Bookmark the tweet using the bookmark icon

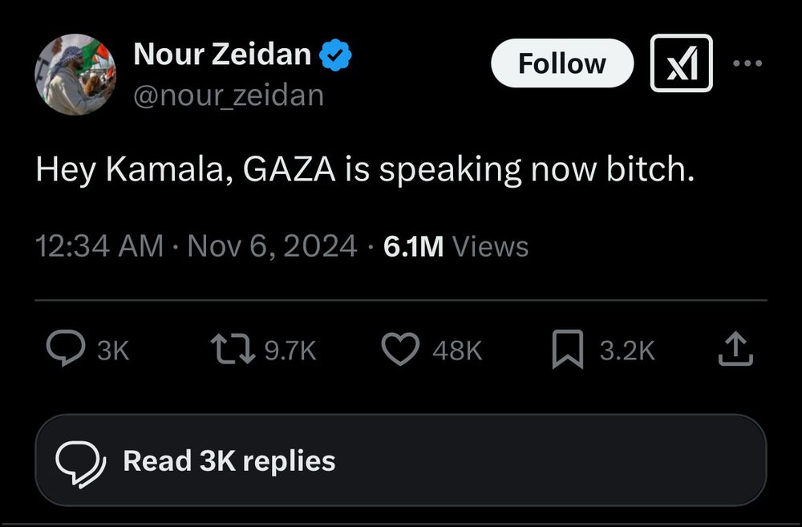(568, 351)
